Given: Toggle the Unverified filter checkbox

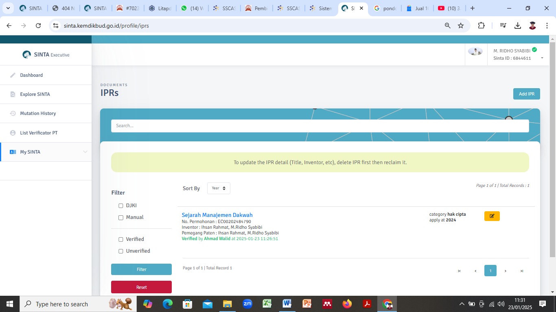Looking at the screenshot, I should [x=121, y=251].
